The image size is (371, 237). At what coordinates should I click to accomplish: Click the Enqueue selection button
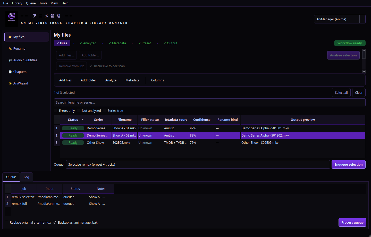(x=348, y=164)
